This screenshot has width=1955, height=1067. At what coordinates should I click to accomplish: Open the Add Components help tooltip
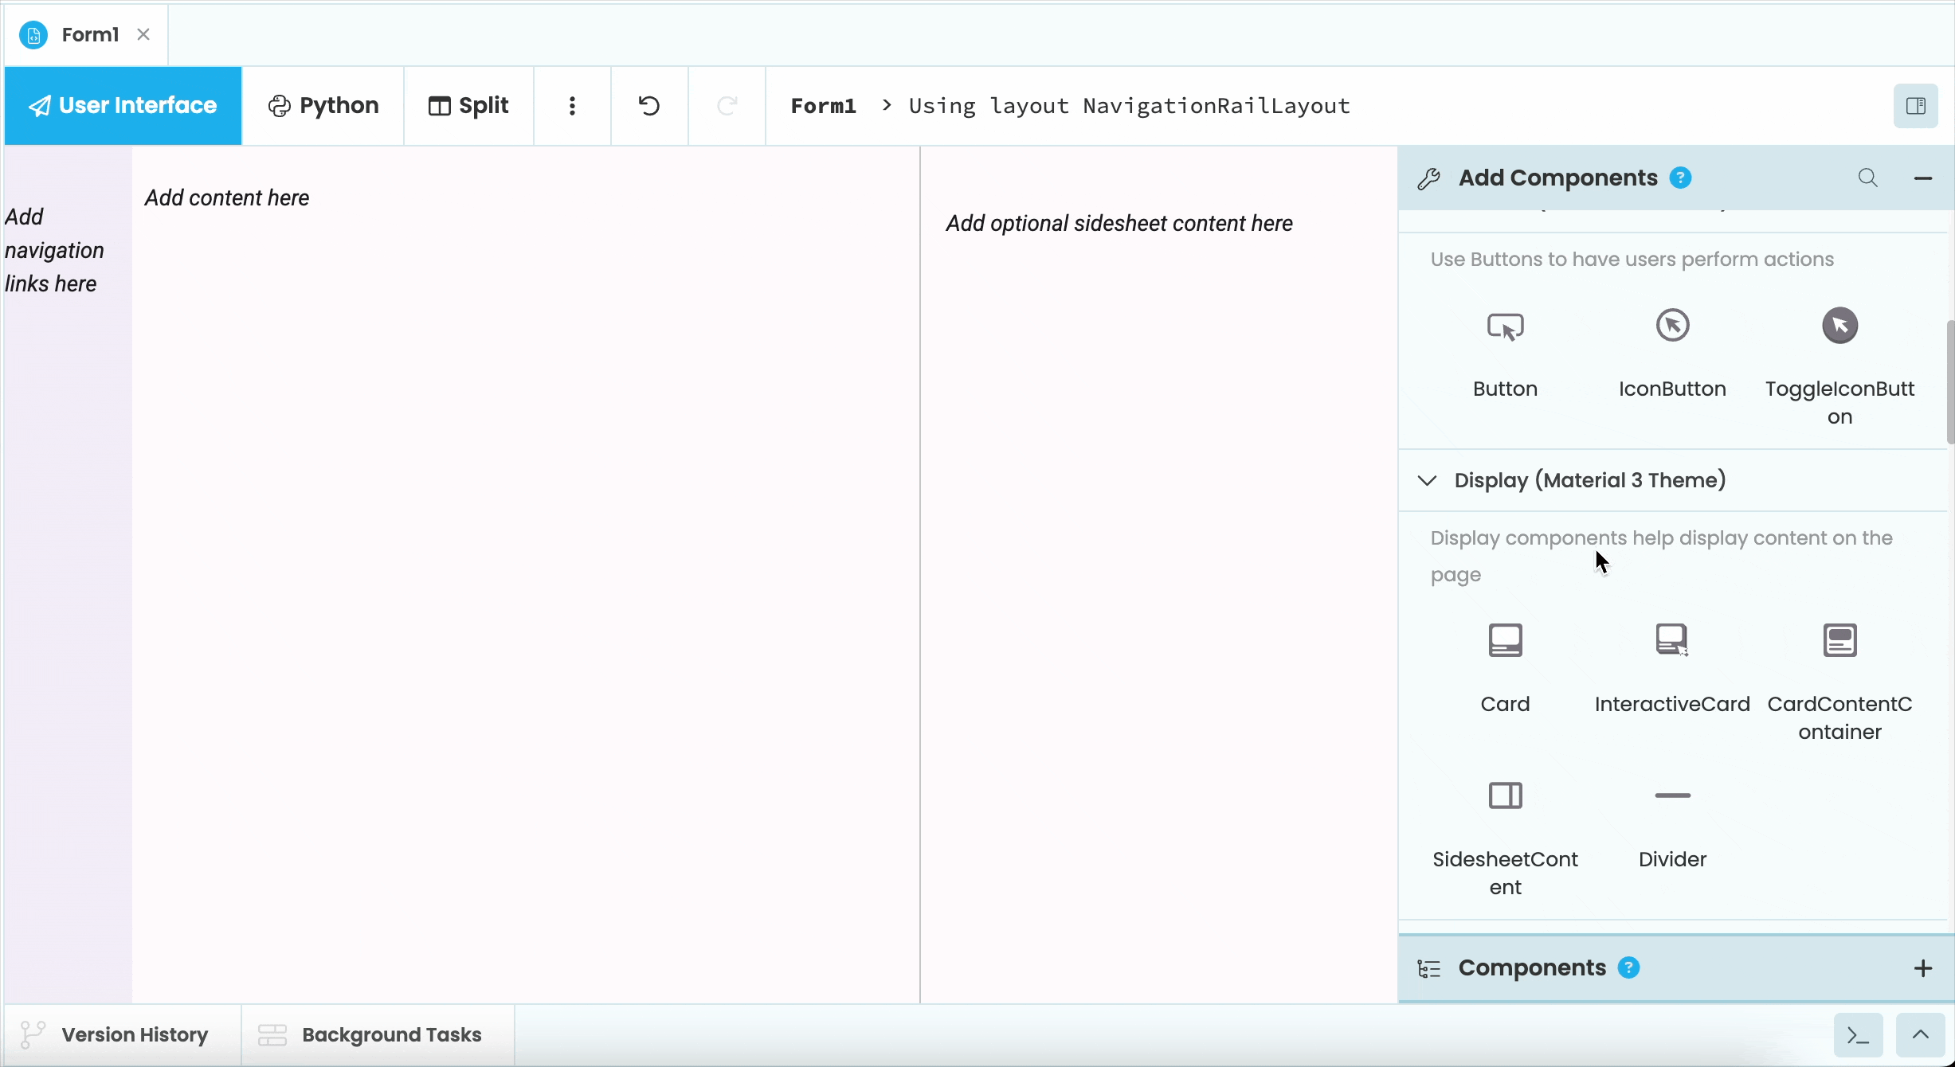[x=1681, y=177]
